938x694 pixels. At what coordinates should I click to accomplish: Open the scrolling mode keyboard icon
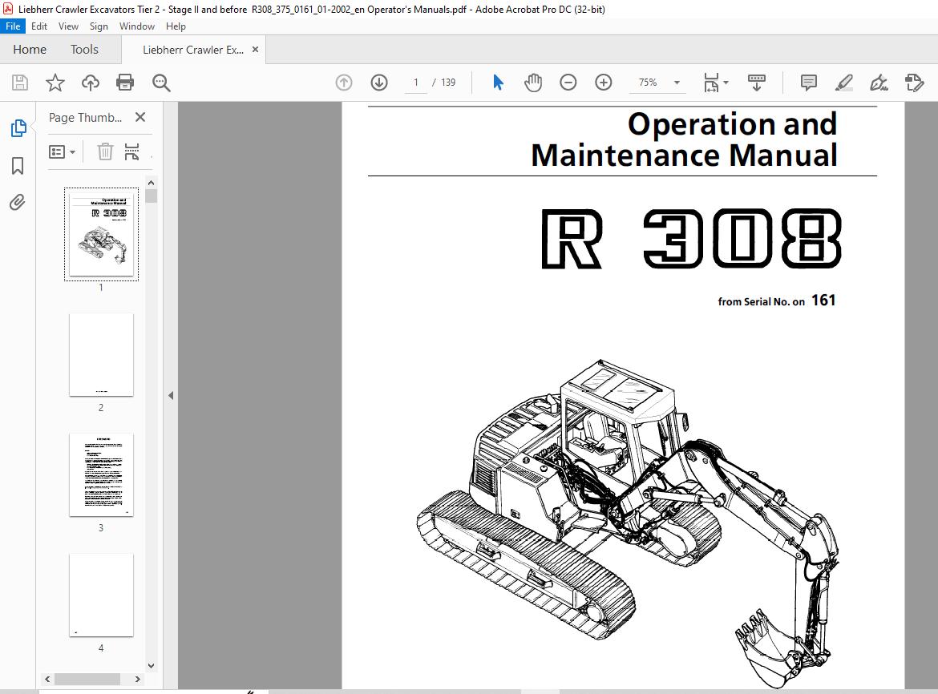pos(757,83)
